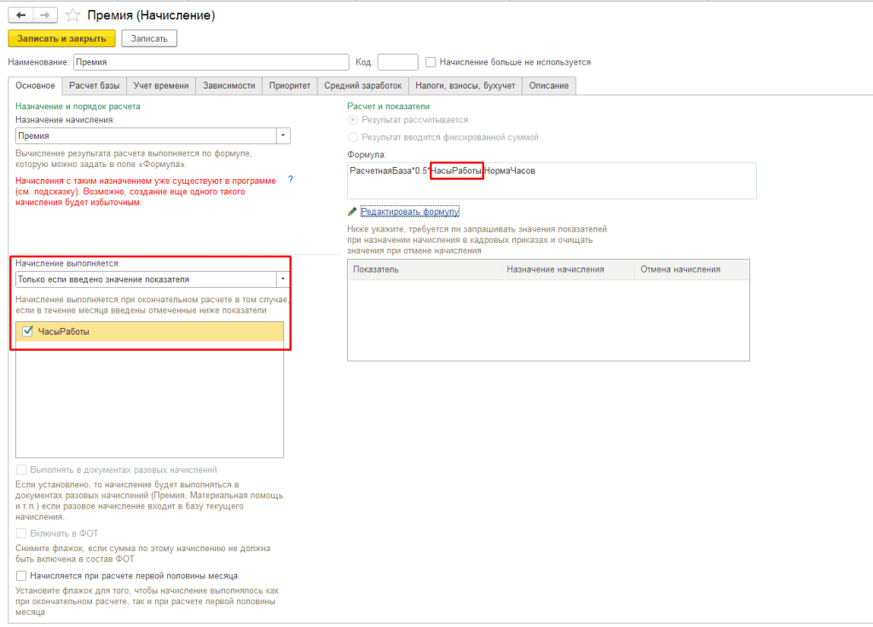Open the 'Редактировать формулу' link
This screenshot has width=873, height=627.
coord(410,211)
